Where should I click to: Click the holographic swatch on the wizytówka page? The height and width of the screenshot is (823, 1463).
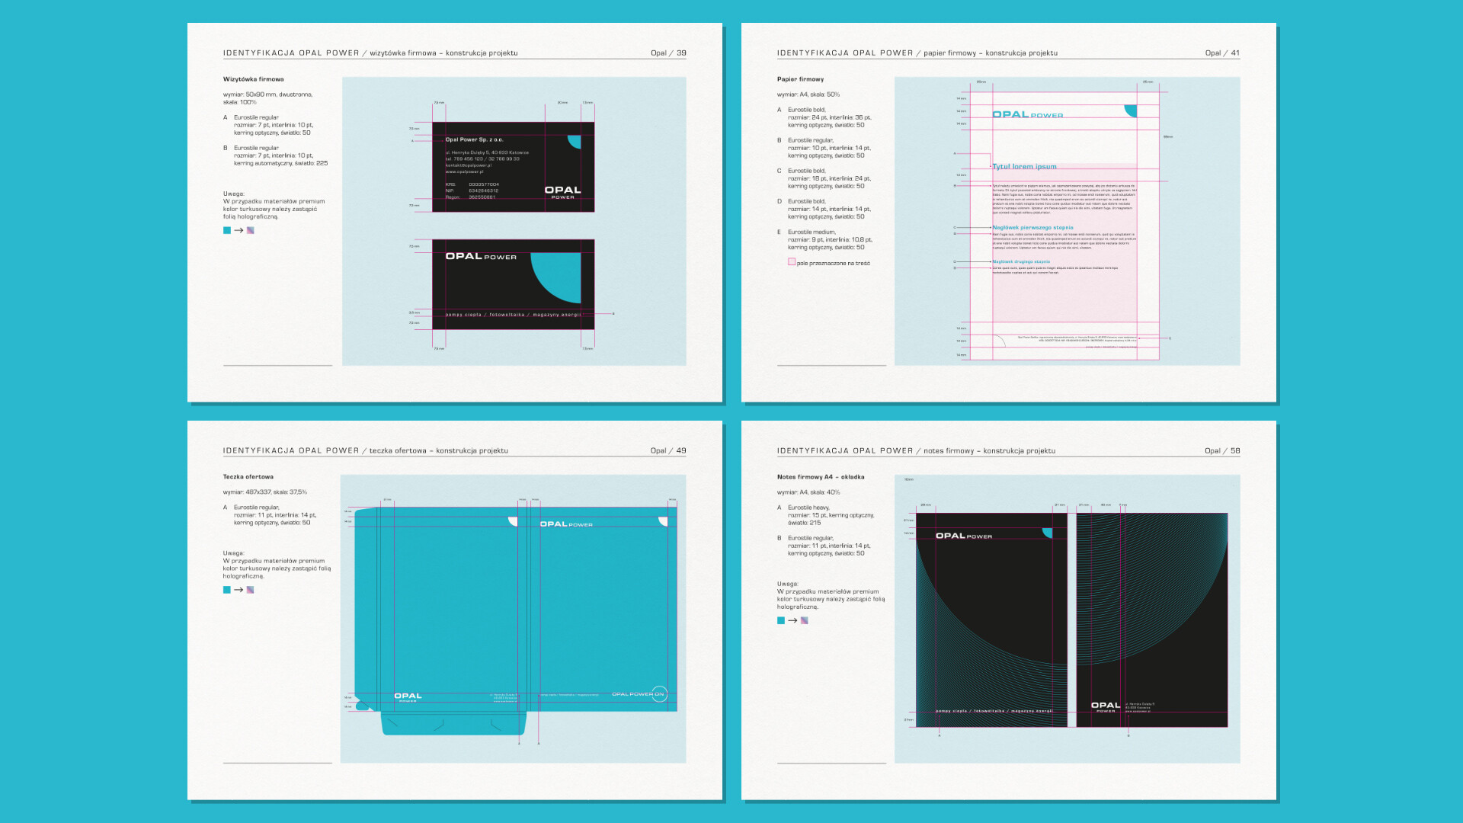tap(250, 230)
